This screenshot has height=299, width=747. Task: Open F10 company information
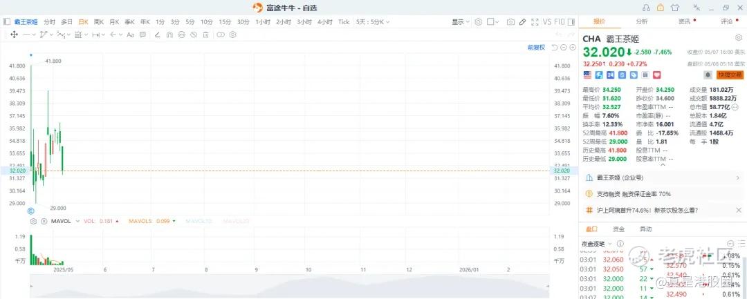560,22
